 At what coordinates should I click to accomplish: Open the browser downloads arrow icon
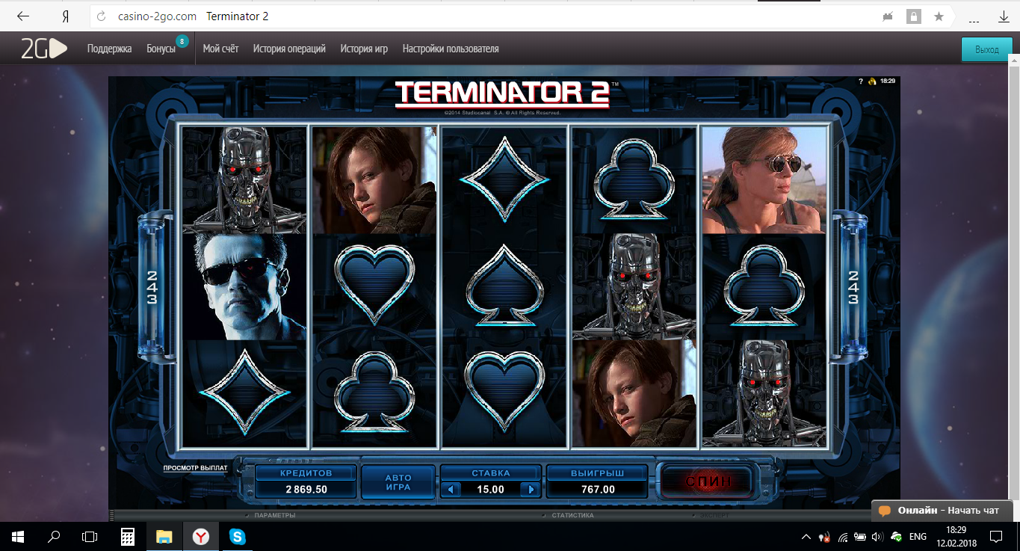pos(1004,16)
